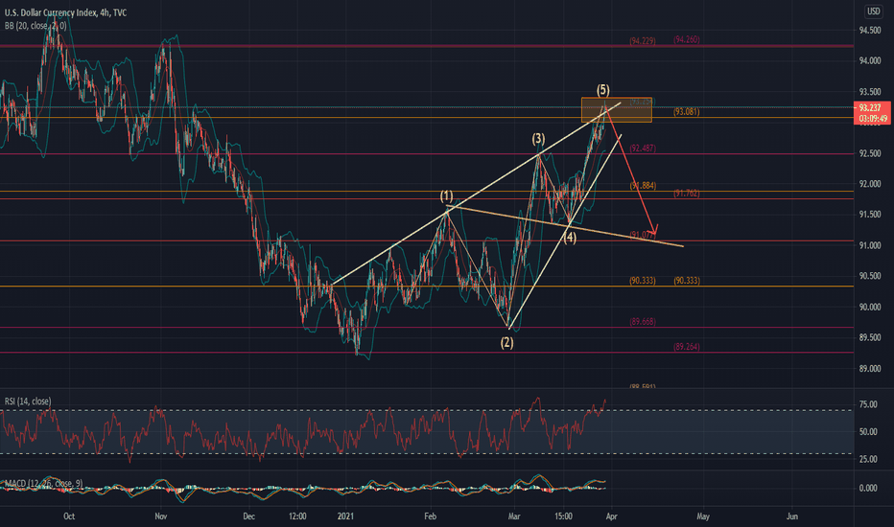Screen dimensions: 894x527
Task: Click RSI scale value 75.00
Action: click(x=868, y=404)
